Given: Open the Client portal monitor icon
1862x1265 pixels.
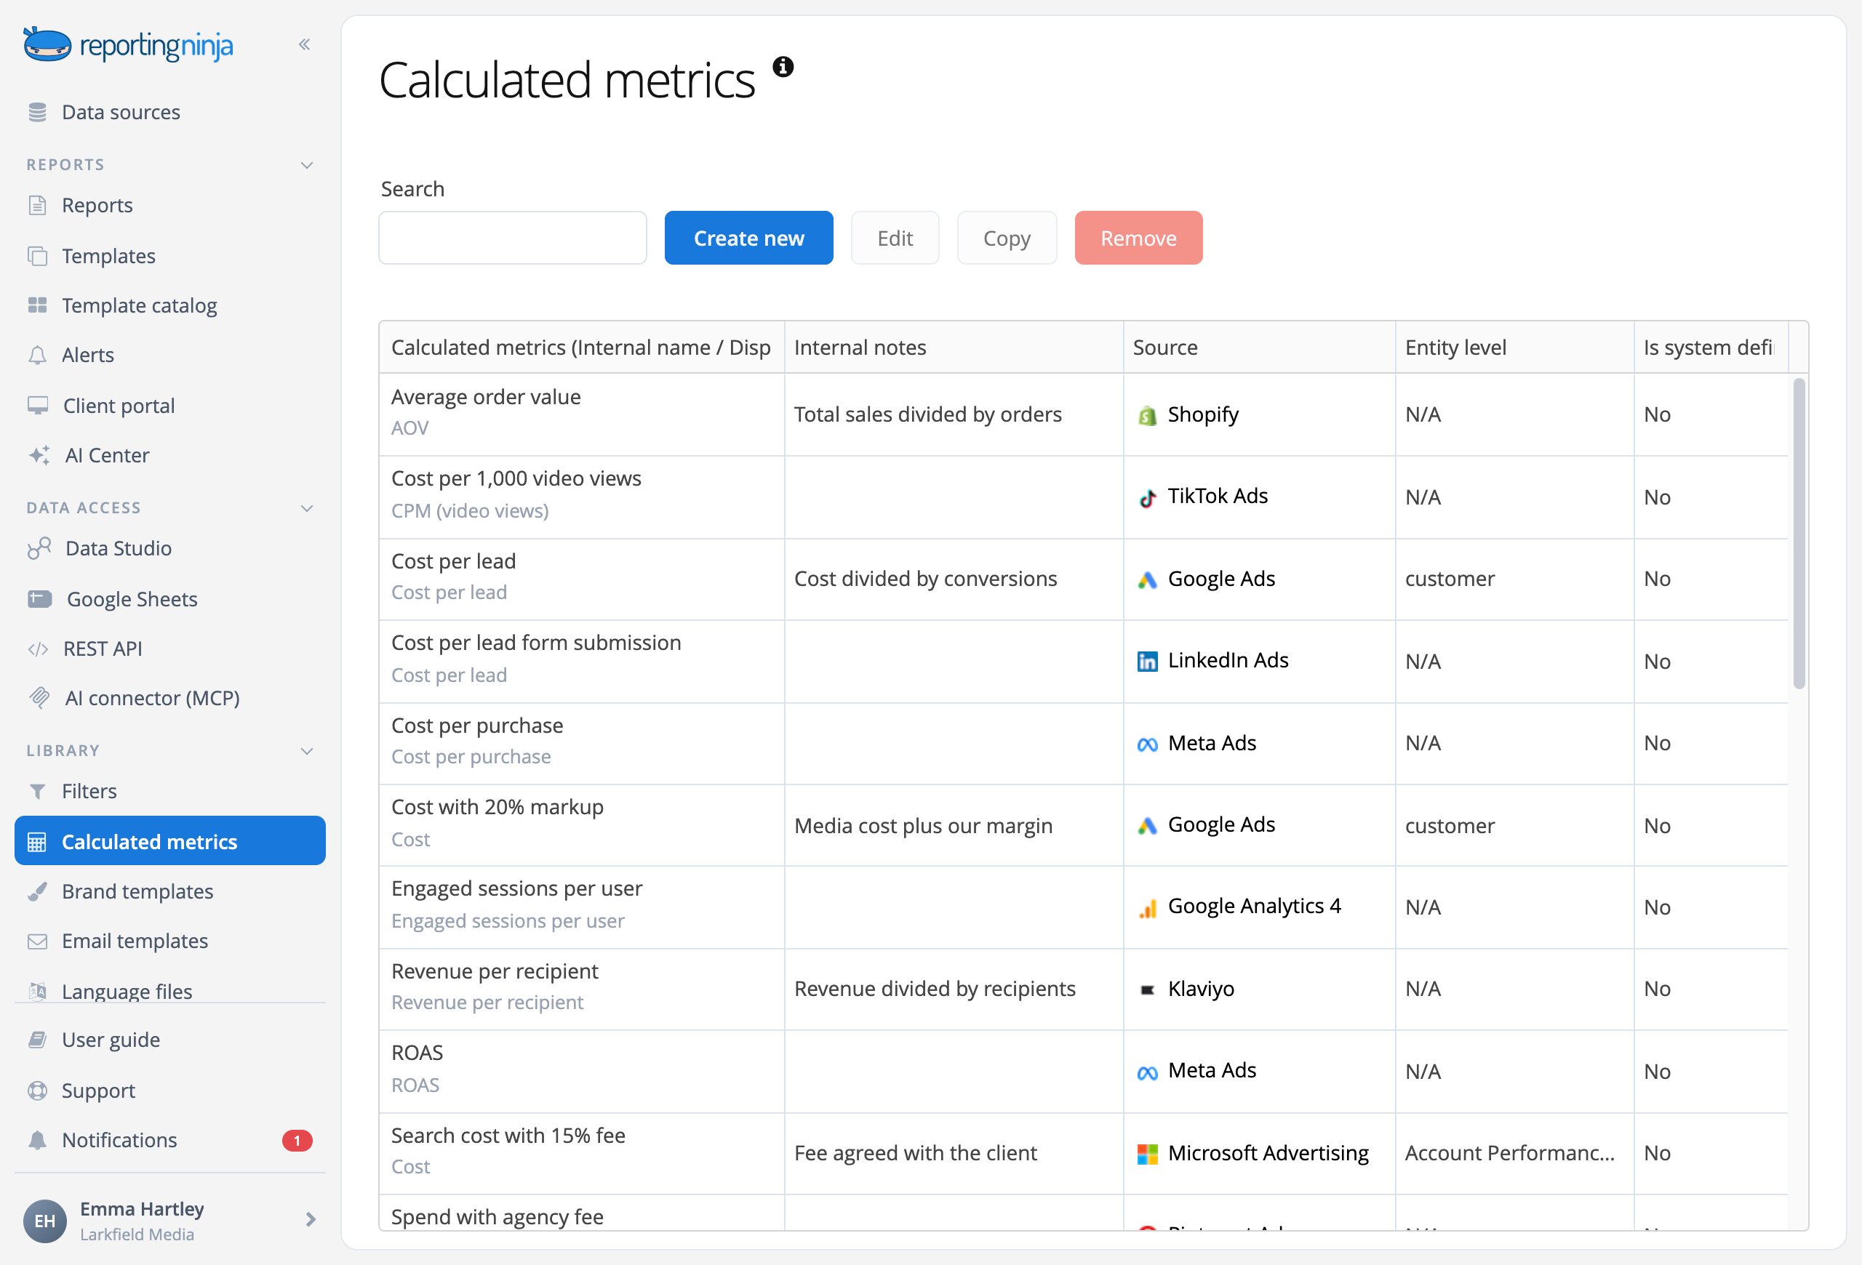Looking at the screenshot, I should click(x=38, y=405).
